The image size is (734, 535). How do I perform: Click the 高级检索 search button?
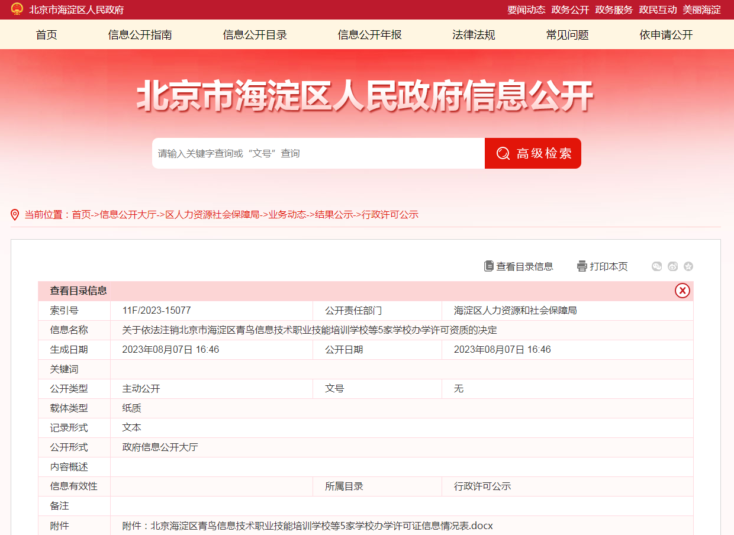pyautogui.click(x=533, y=153)
